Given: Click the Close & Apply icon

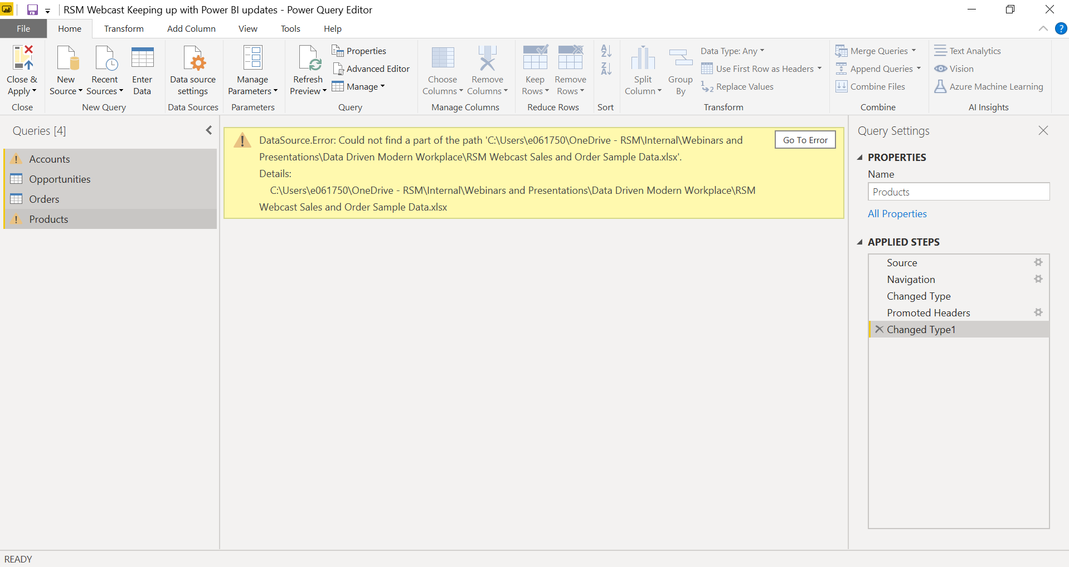Looking at the screenshot, I should 22,58.
